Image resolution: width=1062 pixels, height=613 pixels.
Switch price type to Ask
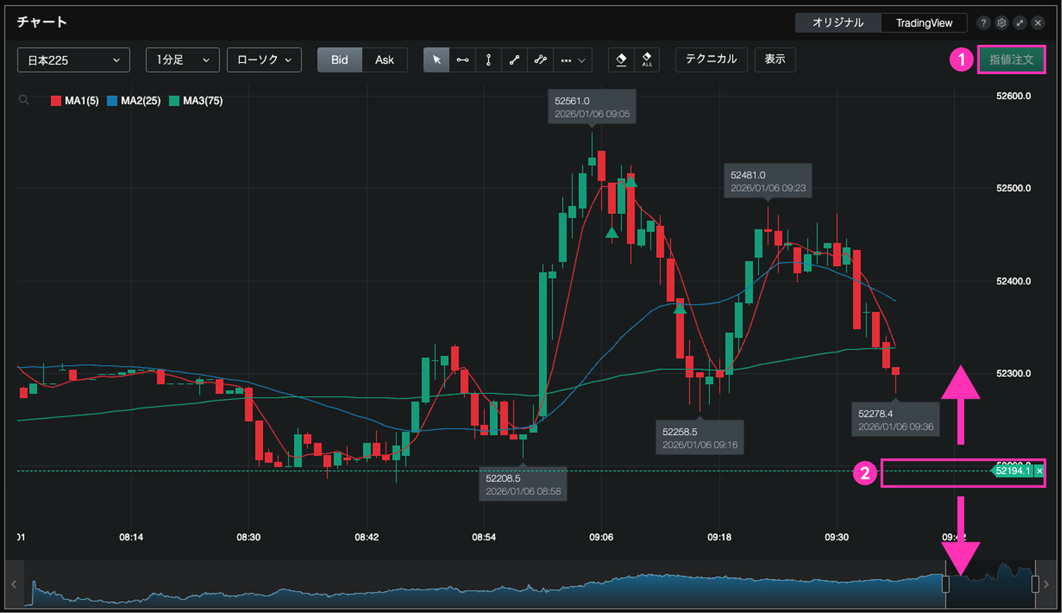point(384,60)
